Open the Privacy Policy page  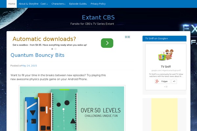coord(98,4)
